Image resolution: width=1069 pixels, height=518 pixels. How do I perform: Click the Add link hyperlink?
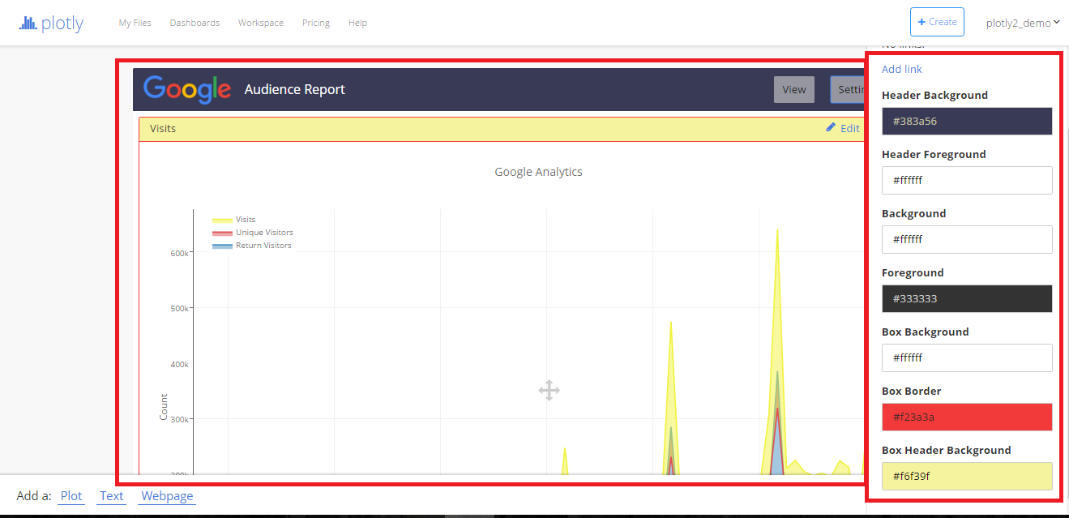(x=902, y=69)
